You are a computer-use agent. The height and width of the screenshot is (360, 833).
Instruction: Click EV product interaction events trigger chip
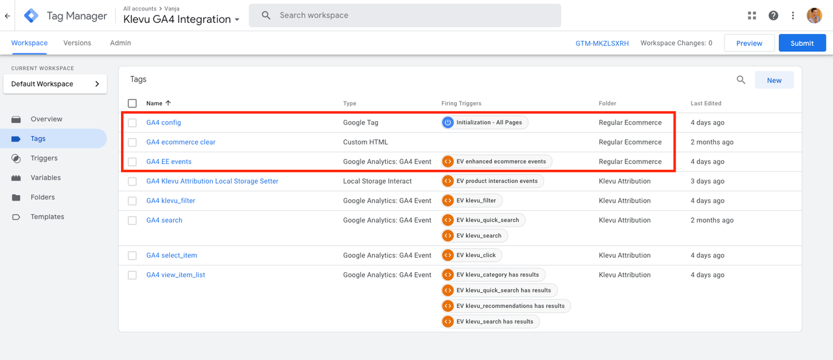492,181
